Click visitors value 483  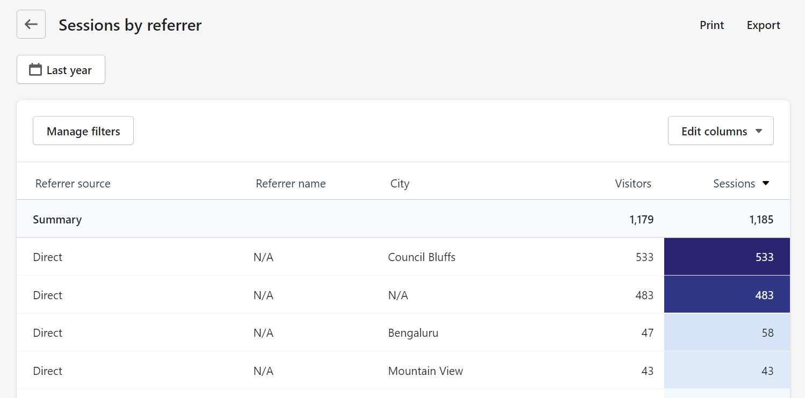(x=644, y=295)
